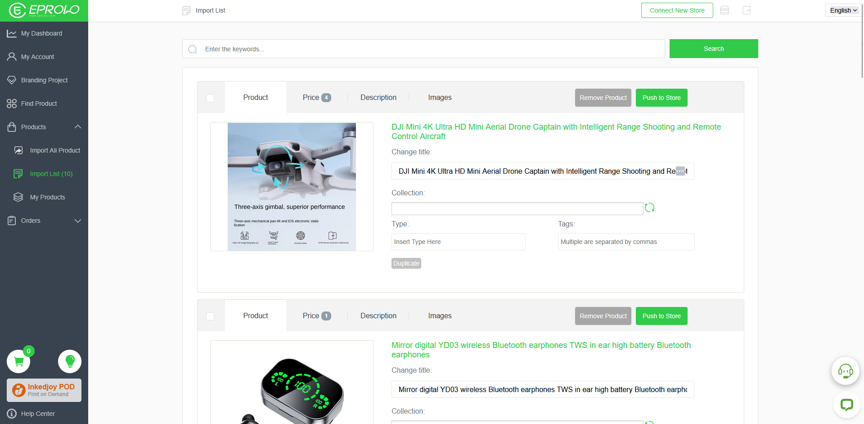Remove the Mirror earphones product

[603, 316]
